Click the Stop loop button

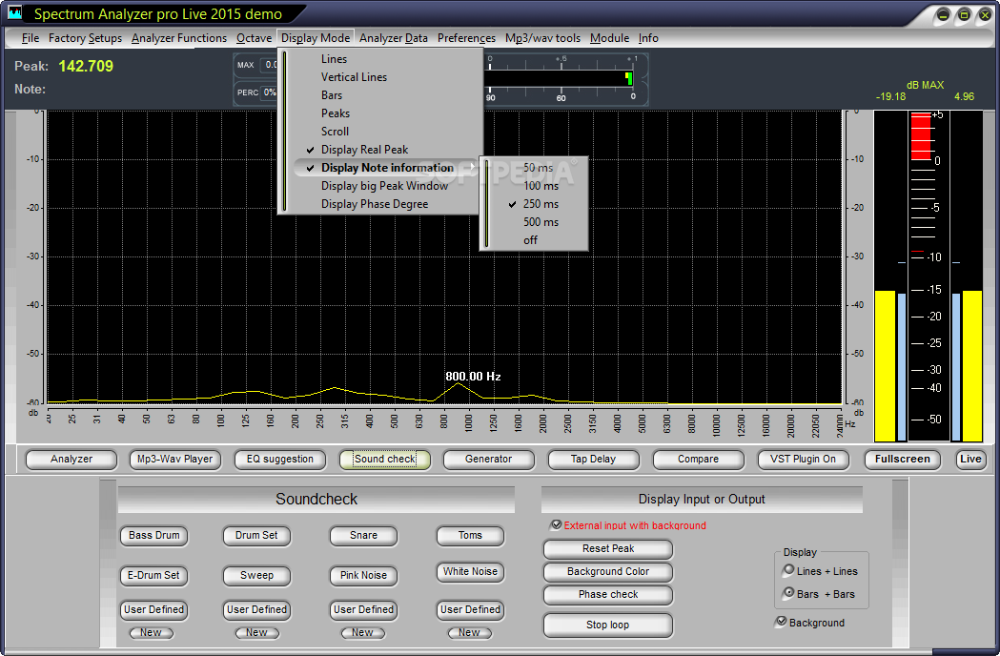coord(608,625)
